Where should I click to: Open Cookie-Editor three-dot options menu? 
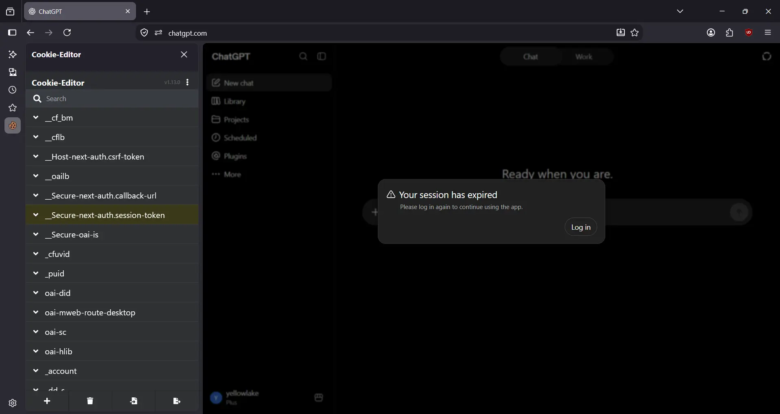pyautogui.click(x=187, y=82)
